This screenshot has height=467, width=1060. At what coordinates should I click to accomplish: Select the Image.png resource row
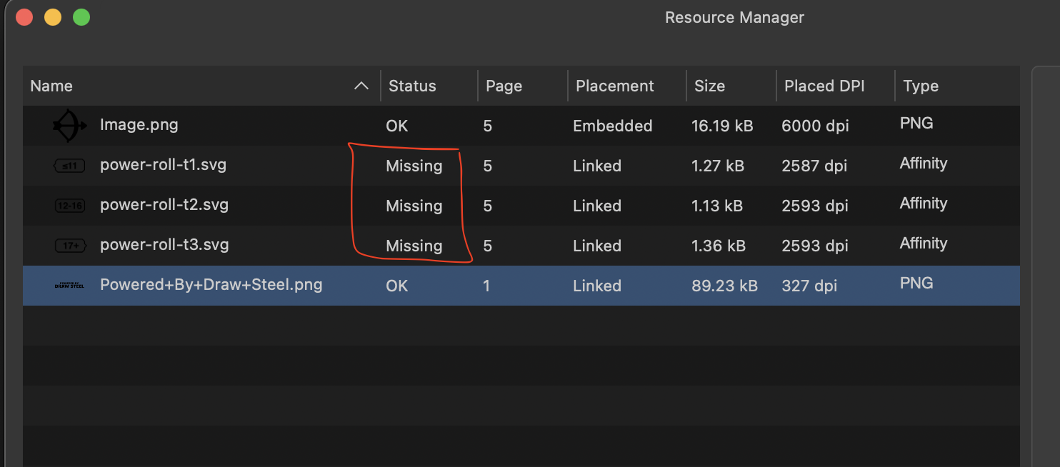(139, 126)
